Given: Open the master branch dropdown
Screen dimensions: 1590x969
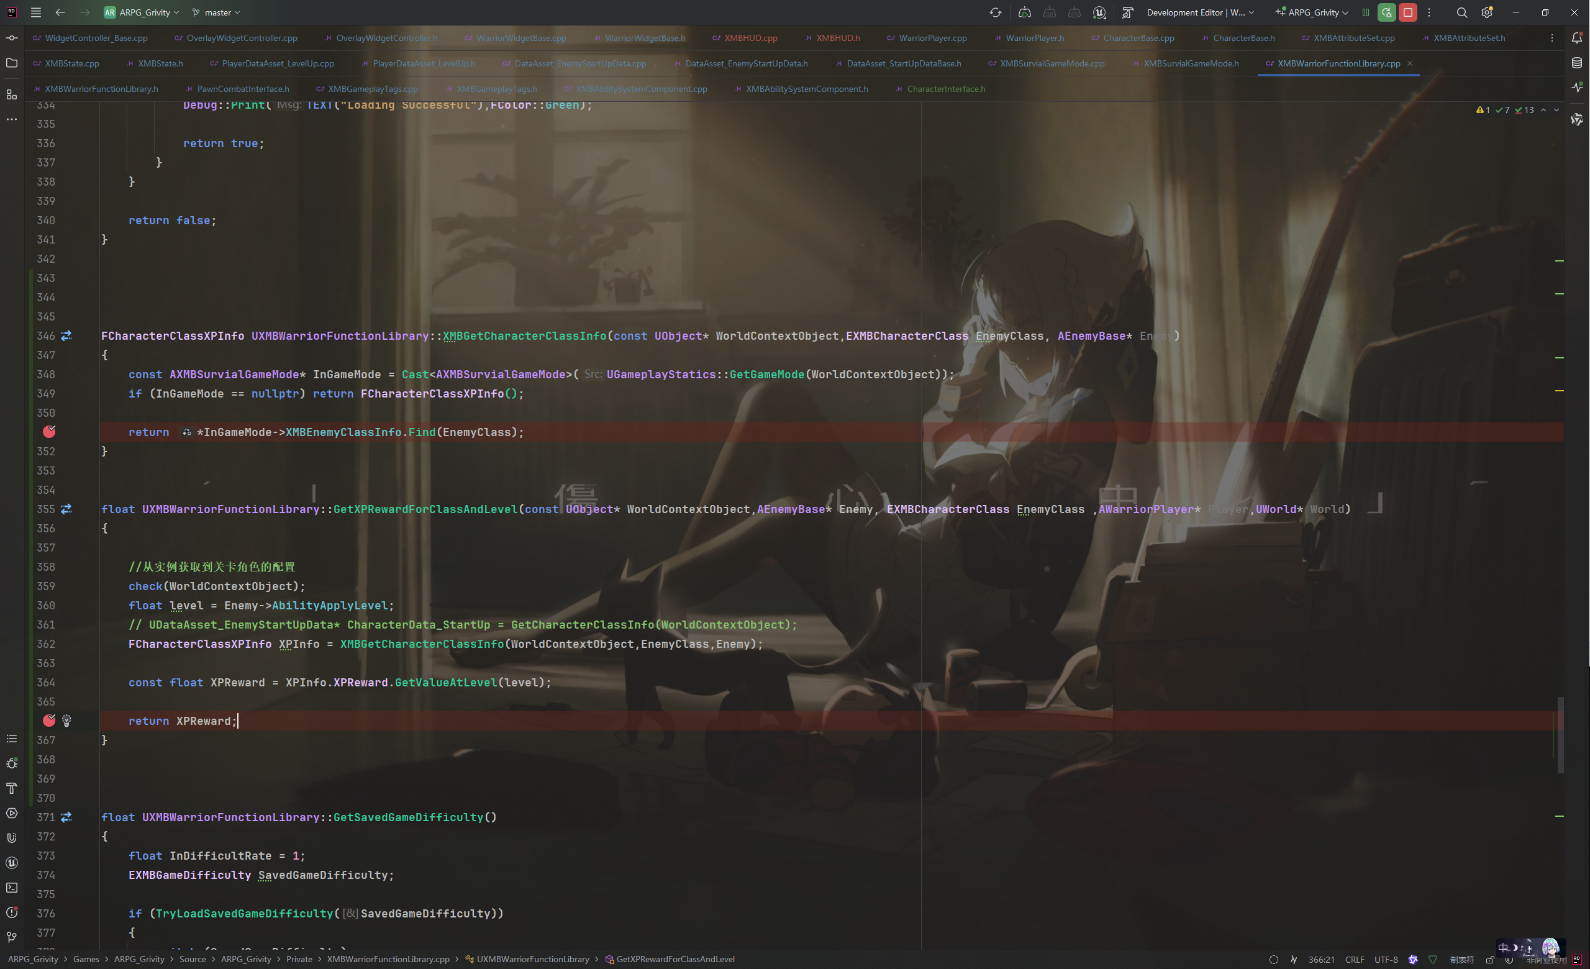Looking at the screenshot, I should pyautogui.click(x=216, y=12).
